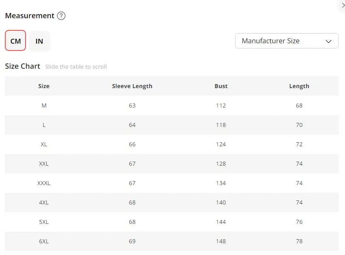
Task: Select the M size row
Action: tap(172, 105)
